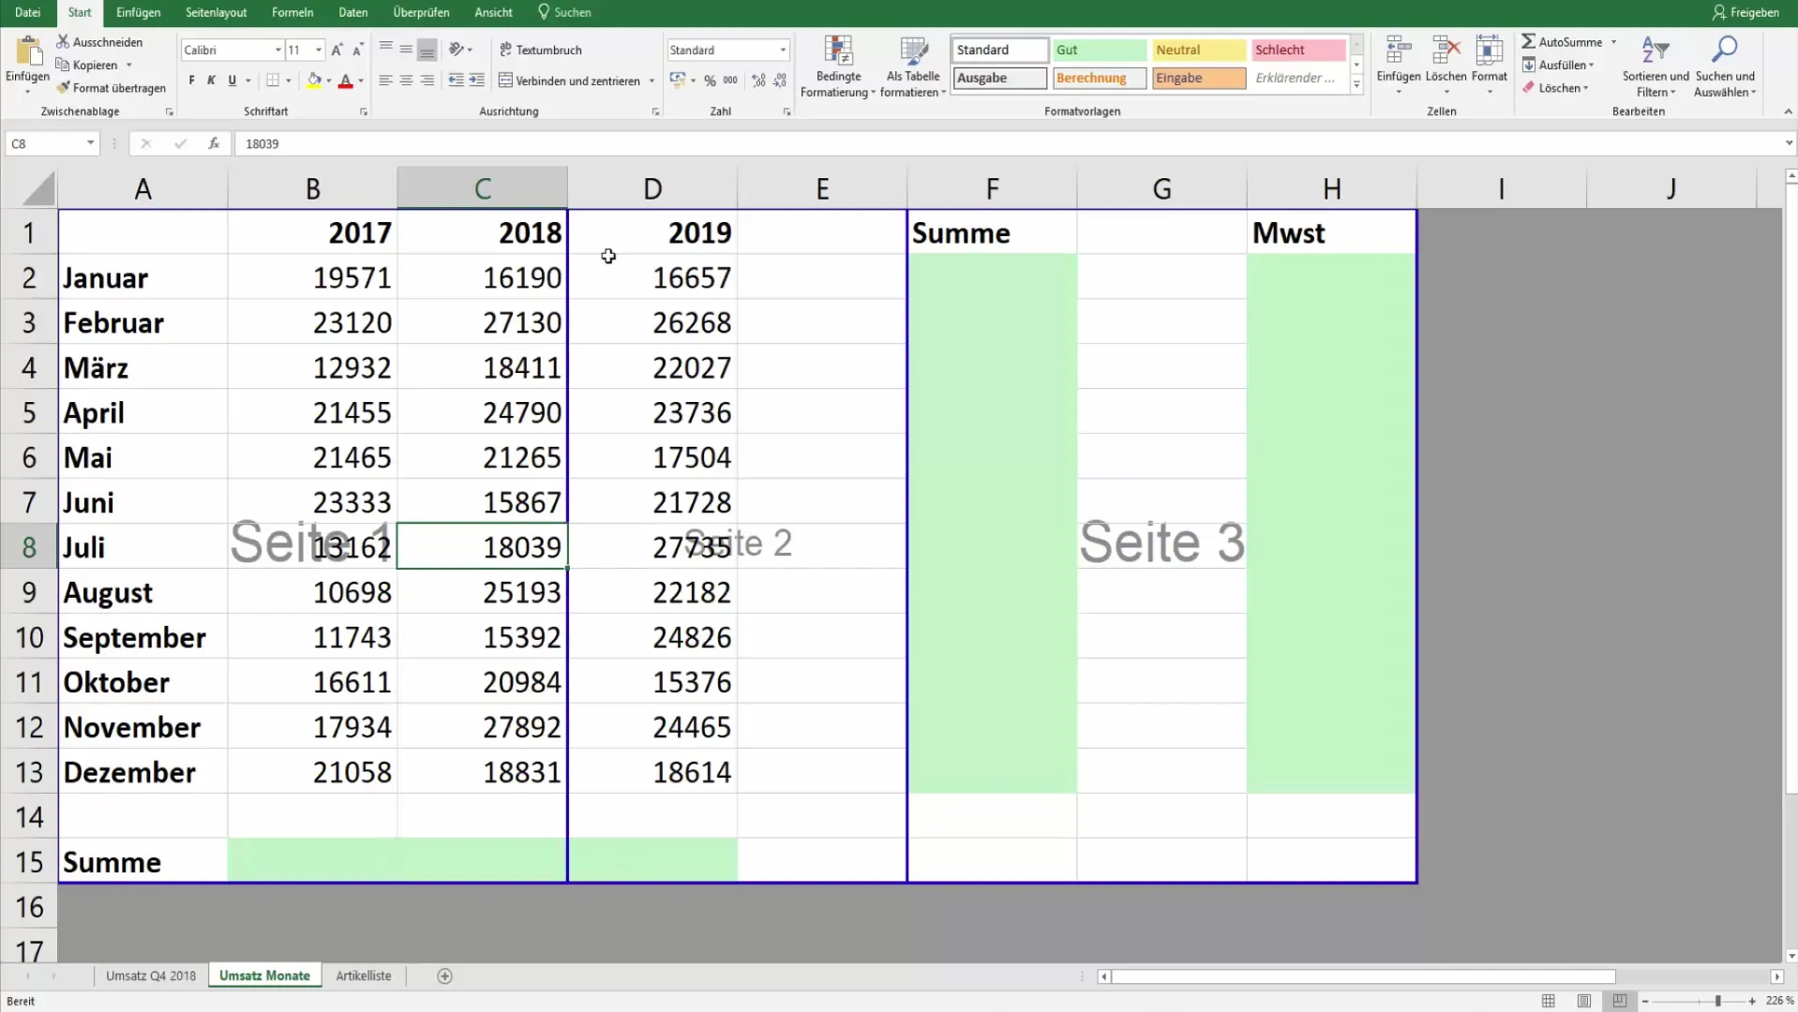Apply fill color bucket icon
The image size is (1798, 1012).
[x=314, y=81]
